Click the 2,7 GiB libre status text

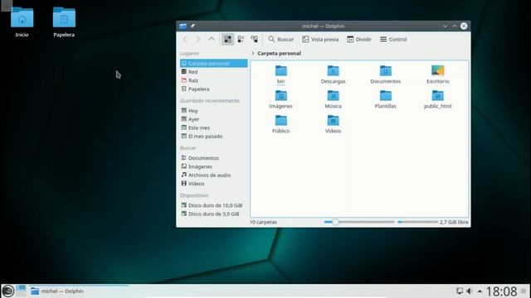click(x=454, y=222)
